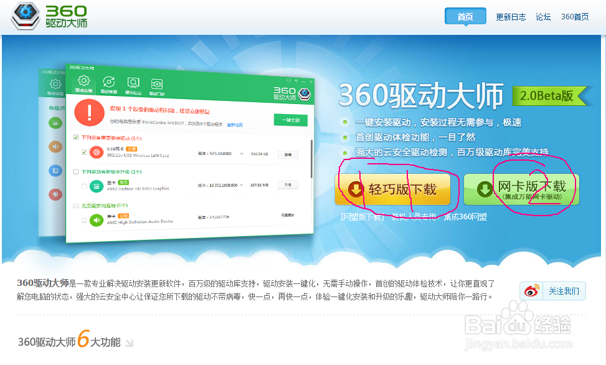
Task: Click the 916.24 KB size text
Action: [x=259, y=154]
